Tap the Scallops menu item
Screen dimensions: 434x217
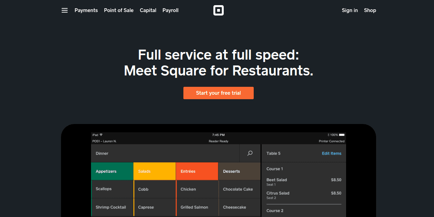tap(112, 189)
